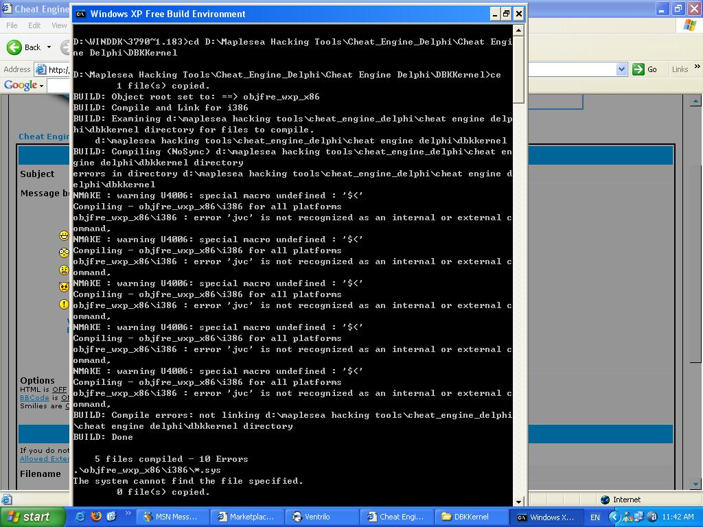The image size is (703, 527).
Task: Click the Filename label in forum form
Action: [41, 473]
